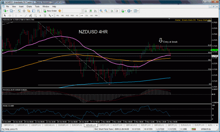Screen dimensions: 220x132
Task: Open the Navigator folder-star icon
Action: click(29, 11)
